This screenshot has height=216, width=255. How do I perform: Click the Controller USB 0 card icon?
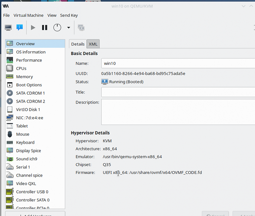coord(10,192)
